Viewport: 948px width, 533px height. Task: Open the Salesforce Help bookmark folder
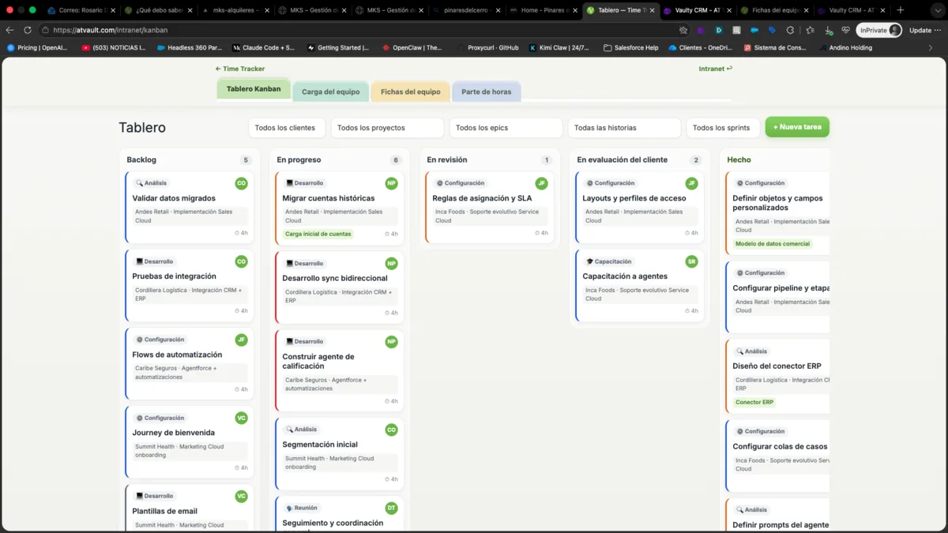point(630,47)
